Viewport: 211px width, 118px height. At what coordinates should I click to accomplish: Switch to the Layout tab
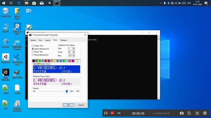(47, 40)
